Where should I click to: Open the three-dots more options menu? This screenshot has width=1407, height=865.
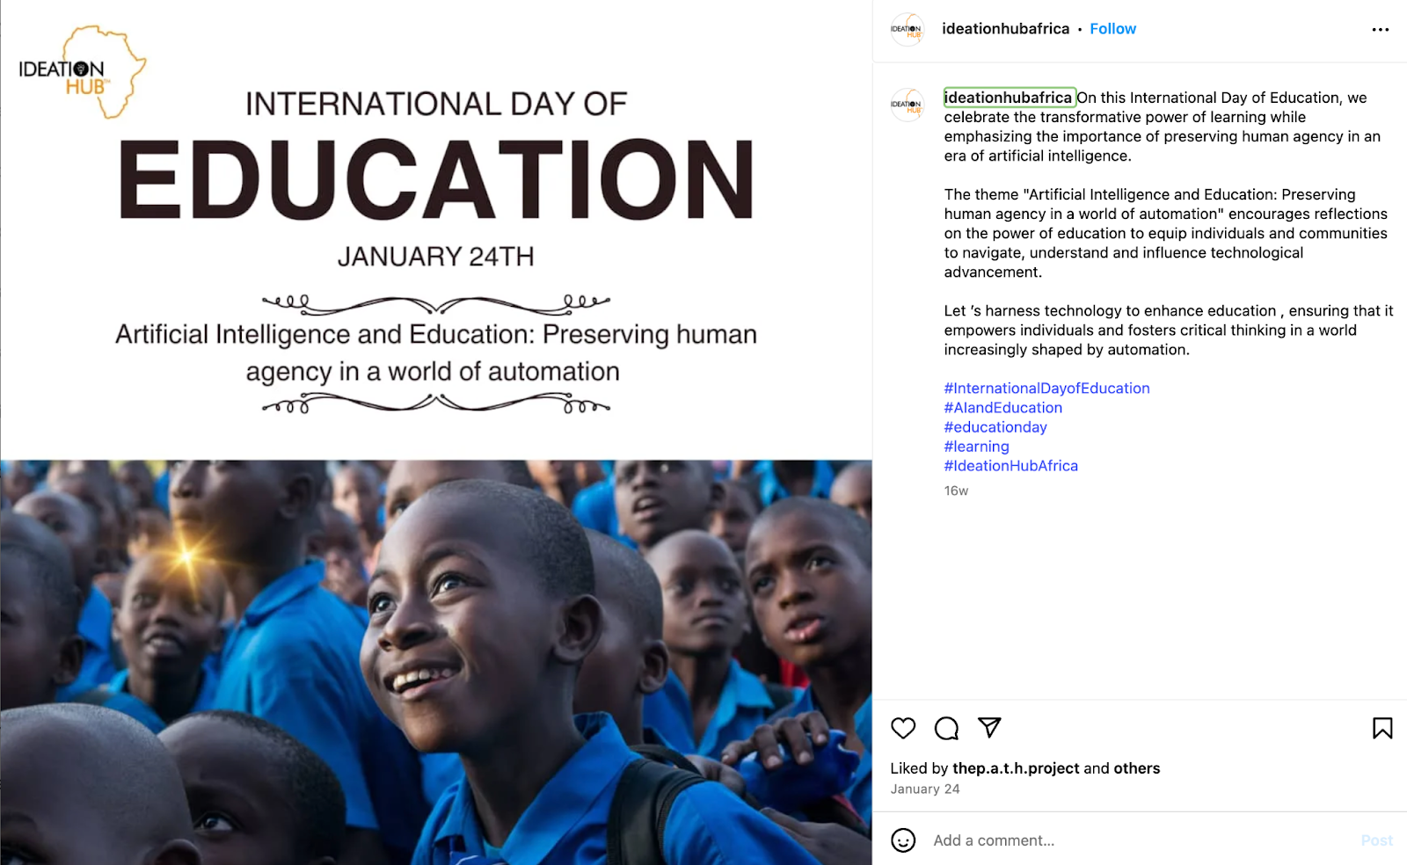(1381, 30)
